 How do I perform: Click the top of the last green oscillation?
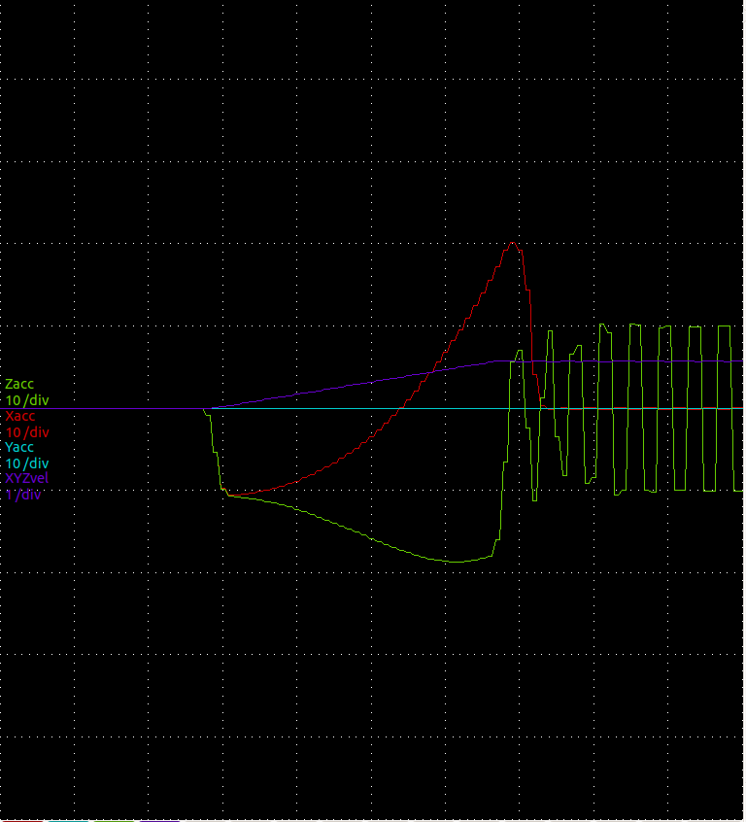724,326
